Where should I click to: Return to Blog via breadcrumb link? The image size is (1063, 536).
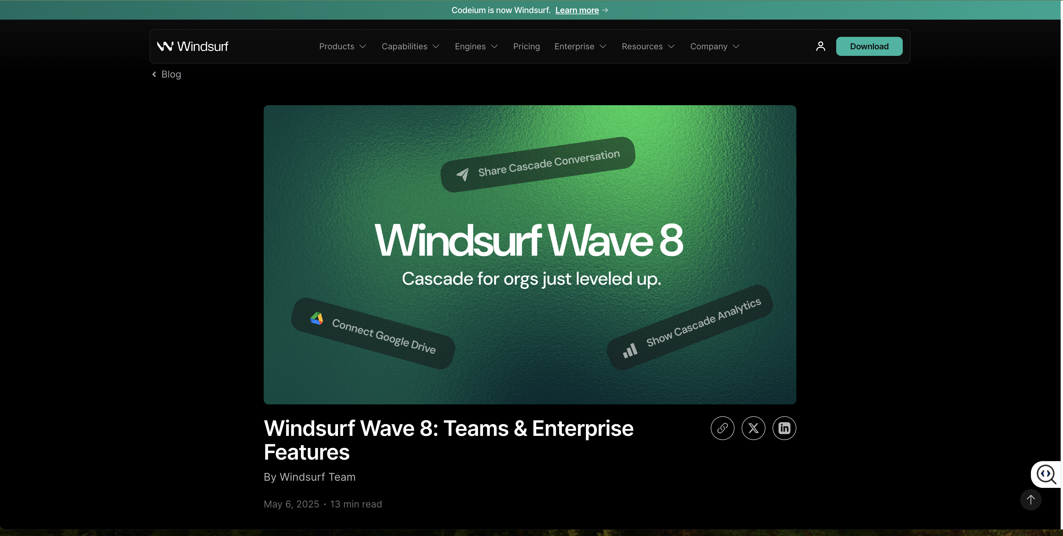tap(171, 74)
